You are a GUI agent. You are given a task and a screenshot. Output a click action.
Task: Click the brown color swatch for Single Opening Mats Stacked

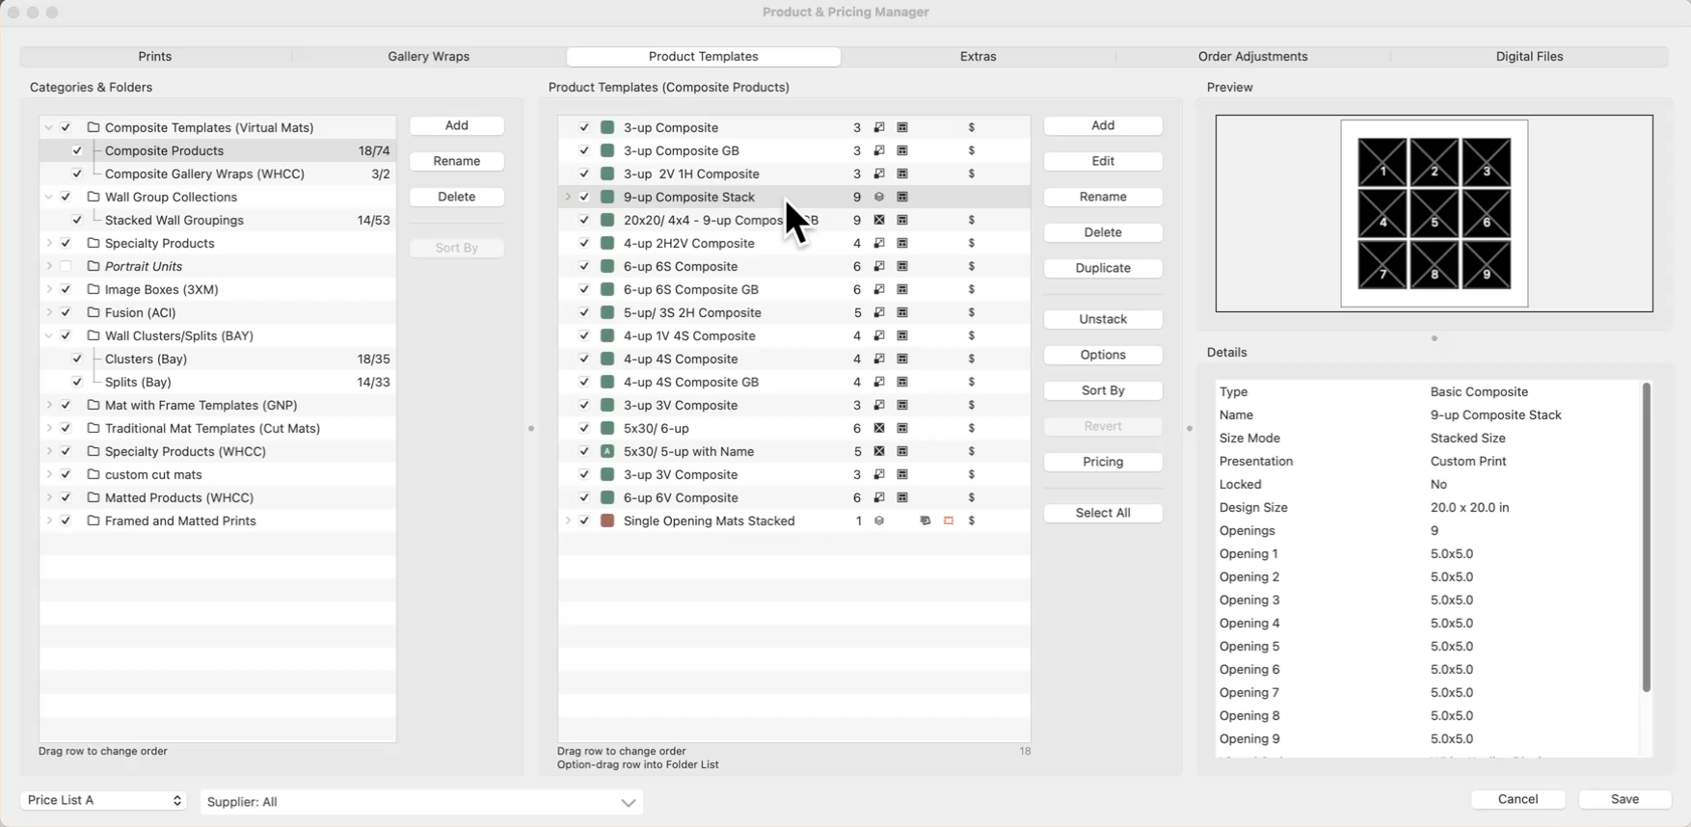click(607, 520)
